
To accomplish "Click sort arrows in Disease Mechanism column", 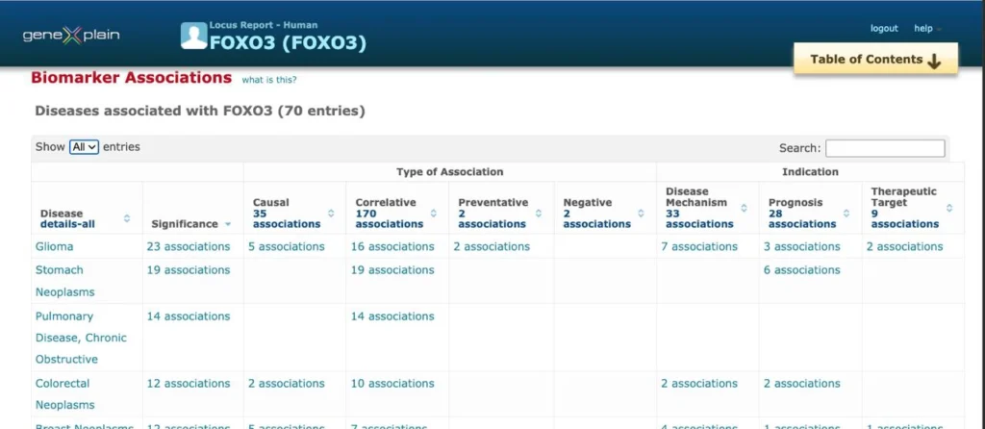I will 744,208.
